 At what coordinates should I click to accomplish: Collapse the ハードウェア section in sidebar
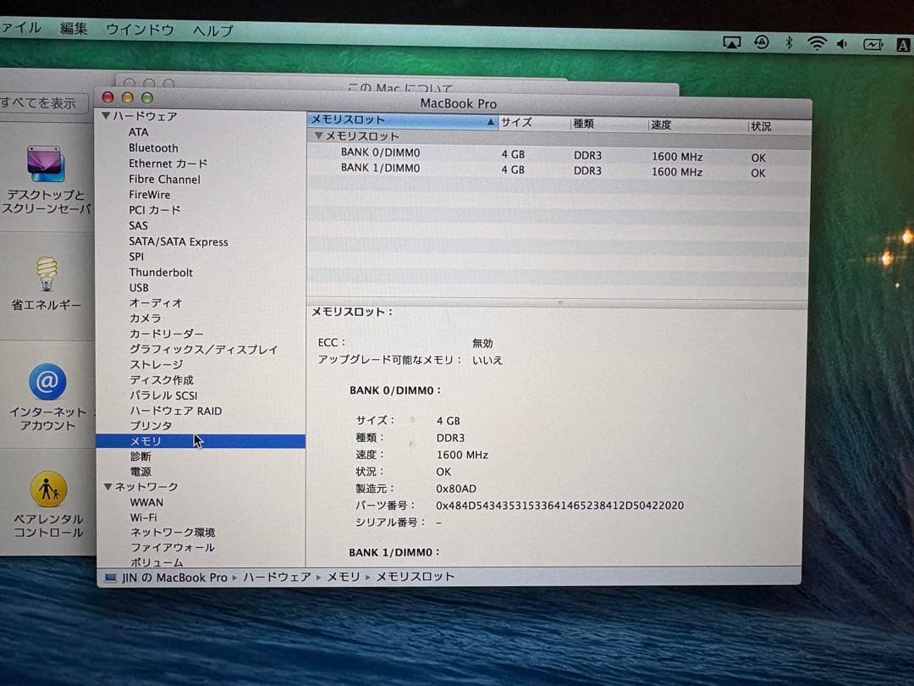pyautogui.click(x=107, y=116)
